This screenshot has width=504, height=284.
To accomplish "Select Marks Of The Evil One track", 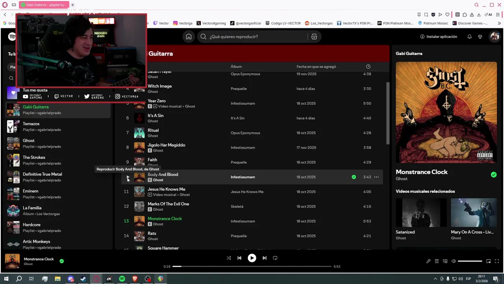I will tap(252, 207).
